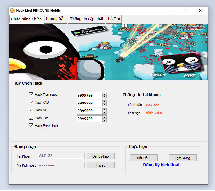Toggle the Hack KNB checkbox
This screenshot has height=191, width=215.
31,102
